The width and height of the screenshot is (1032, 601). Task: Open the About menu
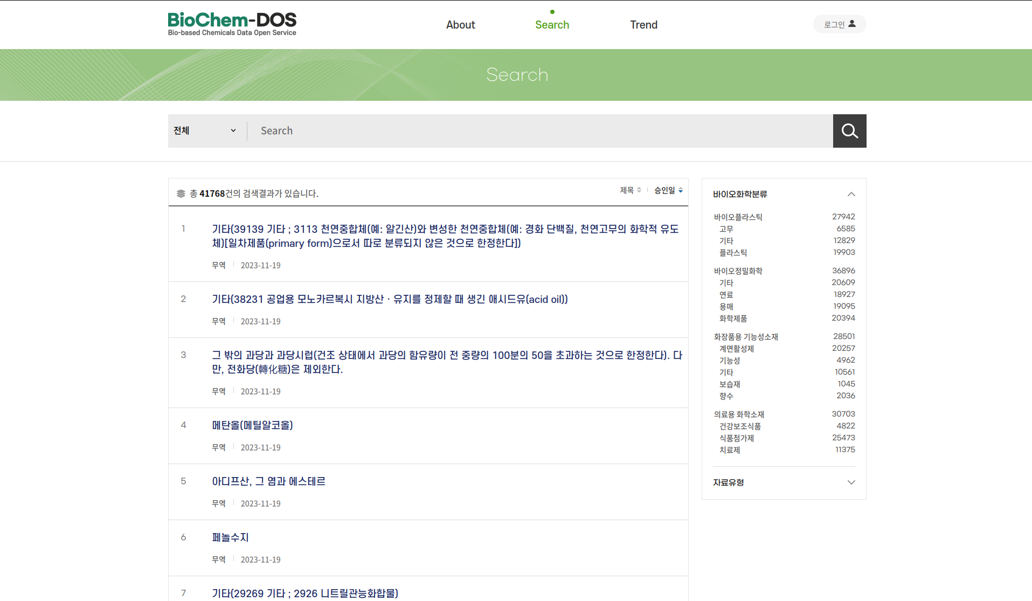pyautogui.click(x=460, y=25)
